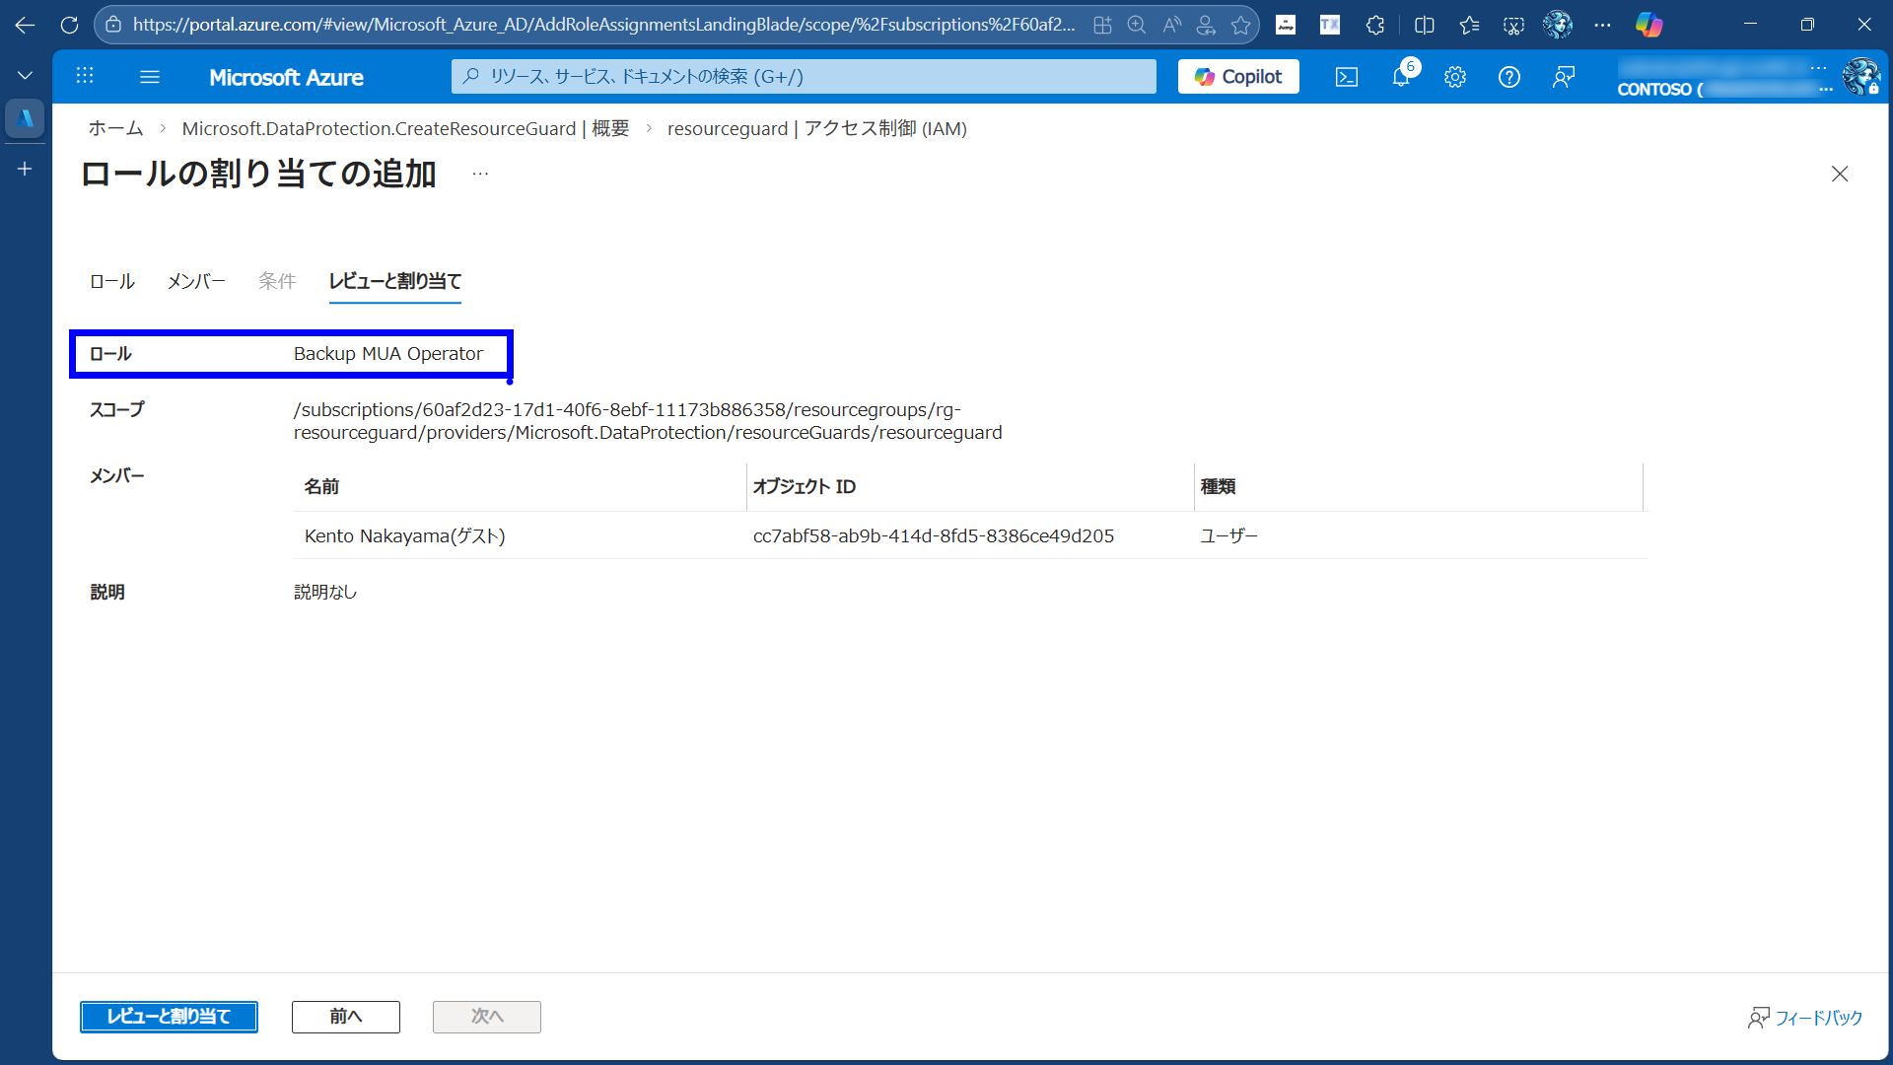Open the Azure portal hamburger menu
The image size is (1893, 1065).
tap(149, 76)
